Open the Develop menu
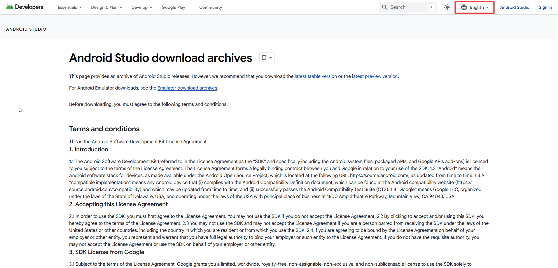 [142, 7]
